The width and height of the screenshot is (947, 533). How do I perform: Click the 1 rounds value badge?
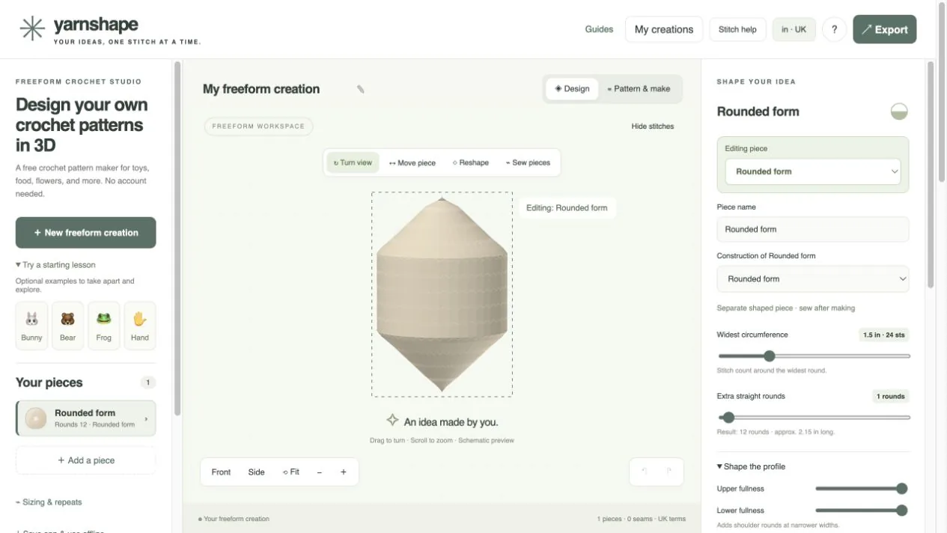pos(891,397)
